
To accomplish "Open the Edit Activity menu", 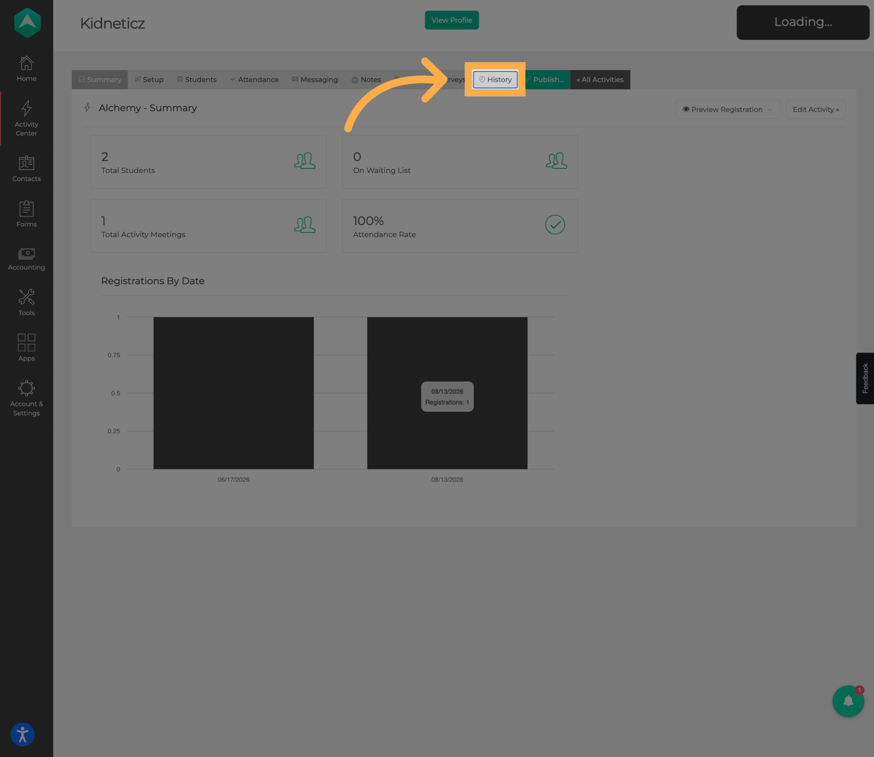I will coord(816,109).
